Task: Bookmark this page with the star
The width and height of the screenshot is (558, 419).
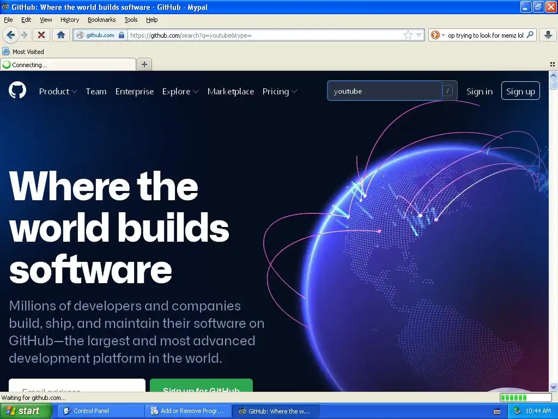Action: [408, 35]
